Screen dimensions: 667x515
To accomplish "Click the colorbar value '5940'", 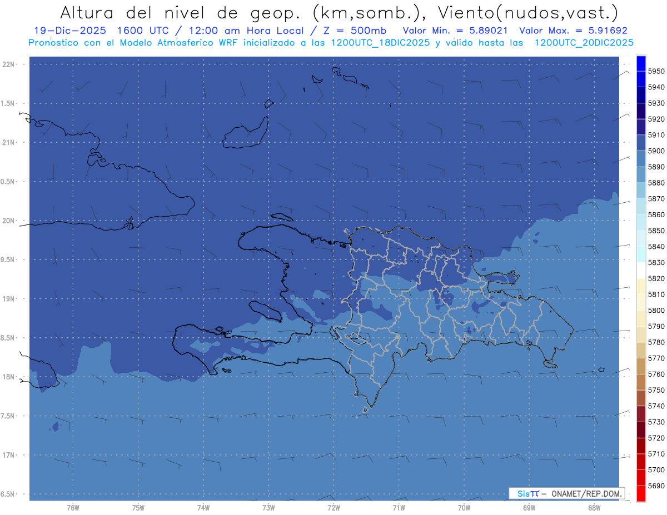I will [x=655, y=87].
